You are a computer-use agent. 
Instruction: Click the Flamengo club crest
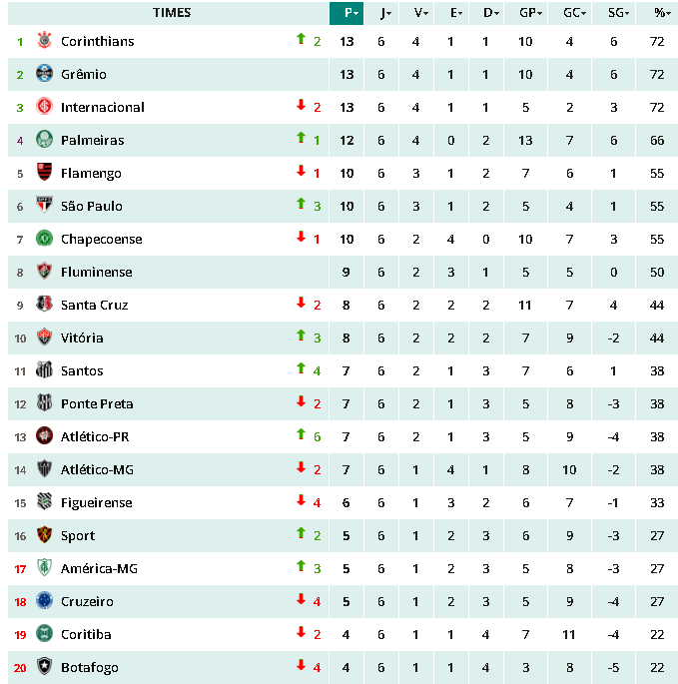pos(44,173)
